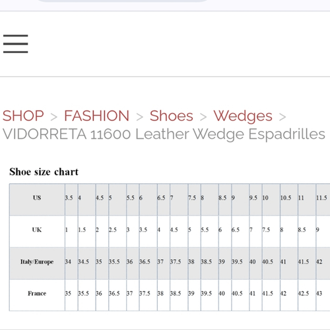Select the UK row header cell
Image resolution: width=330 pixels, height=330 pixels.
37,231
